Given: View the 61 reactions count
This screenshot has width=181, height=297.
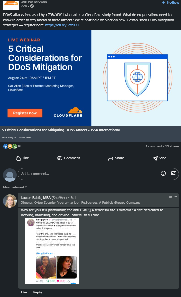Looking at the screenshot, I should (20, 146).
